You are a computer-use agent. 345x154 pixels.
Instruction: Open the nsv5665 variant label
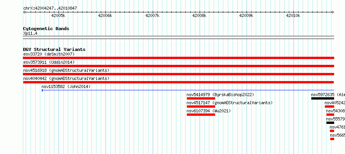pyautogui.click(x=338, y=135)
